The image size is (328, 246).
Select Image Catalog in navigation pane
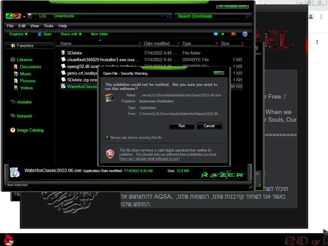27,130
